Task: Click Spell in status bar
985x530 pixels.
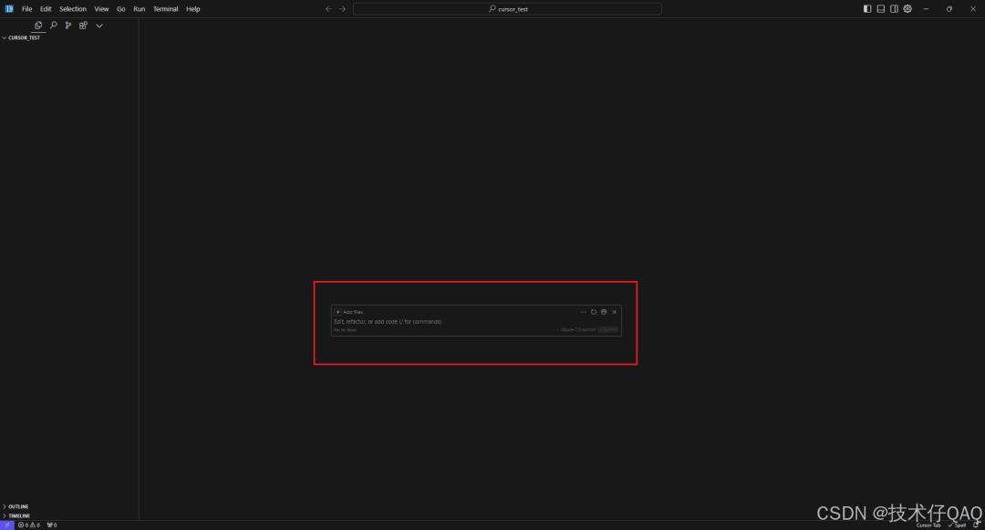Action: point(957,525)
